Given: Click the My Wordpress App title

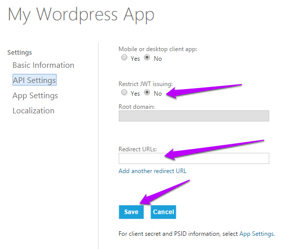Looking at the screenshot, I should 81,15.
